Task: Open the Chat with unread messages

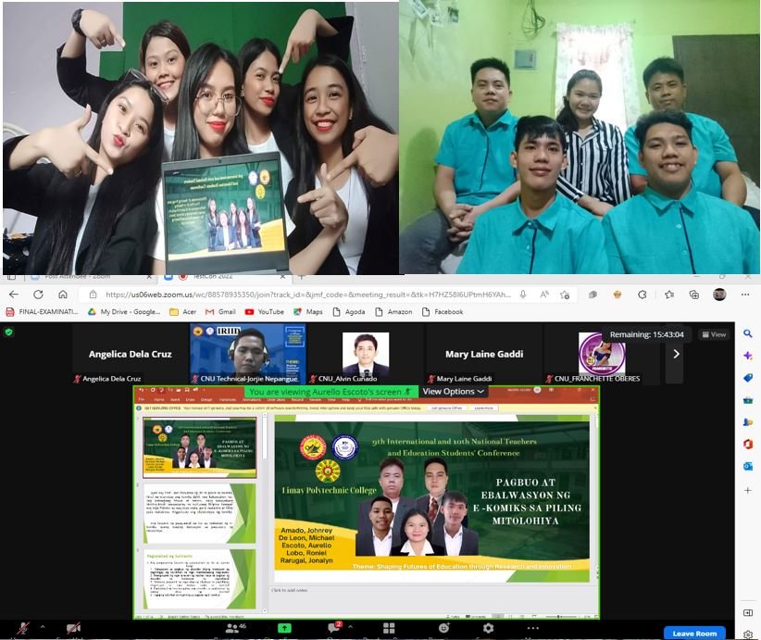Action: (x=335, y=628)
